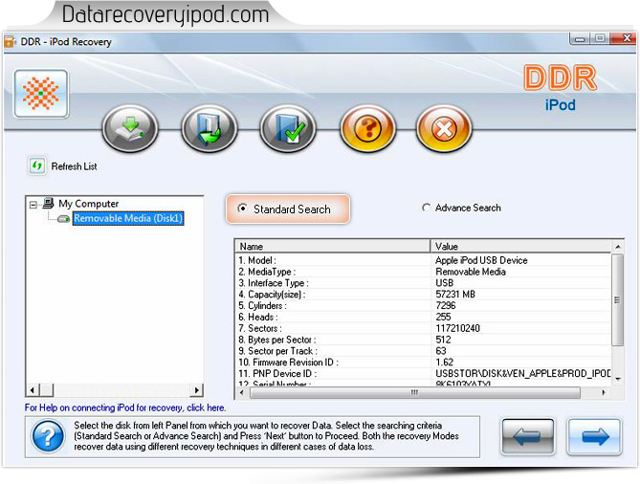This screenshot has height=484, width=640.
Task: Select the Standard Search radio button
Action: click(x=242, y=209)
